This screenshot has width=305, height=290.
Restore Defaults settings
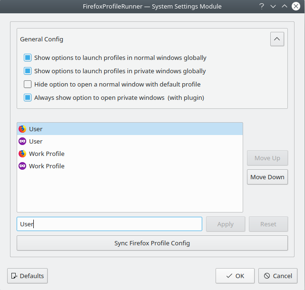(28, 276)
